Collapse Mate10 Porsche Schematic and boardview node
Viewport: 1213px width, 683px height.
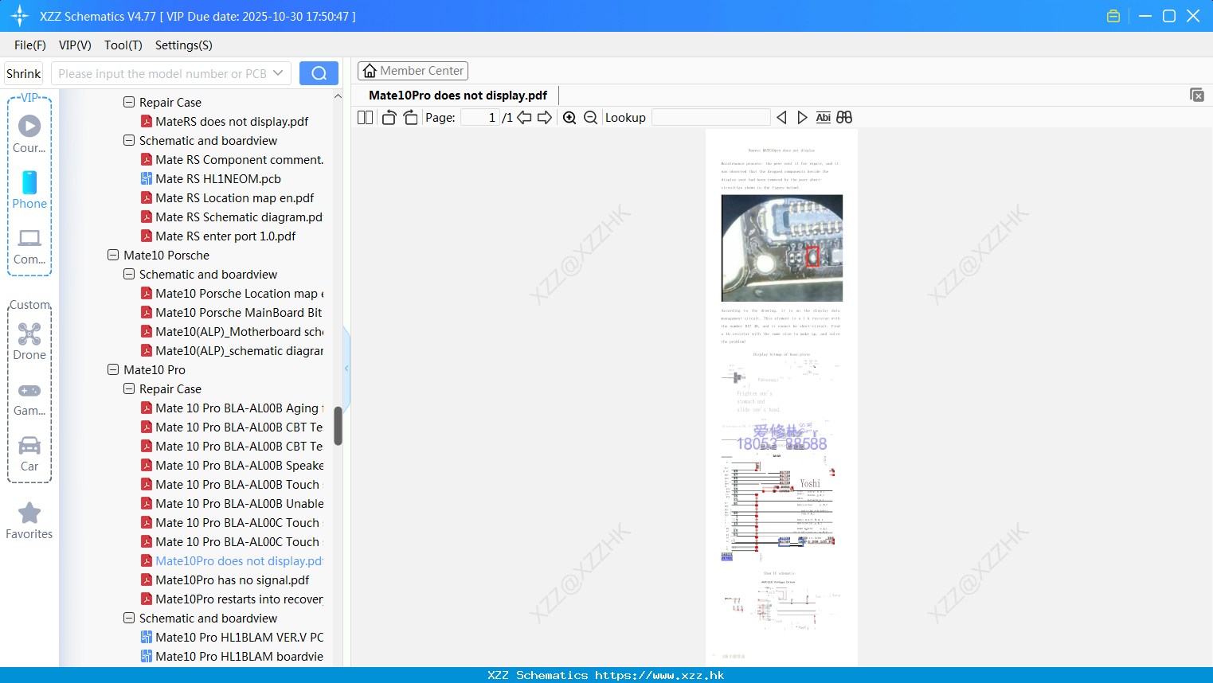129,274
